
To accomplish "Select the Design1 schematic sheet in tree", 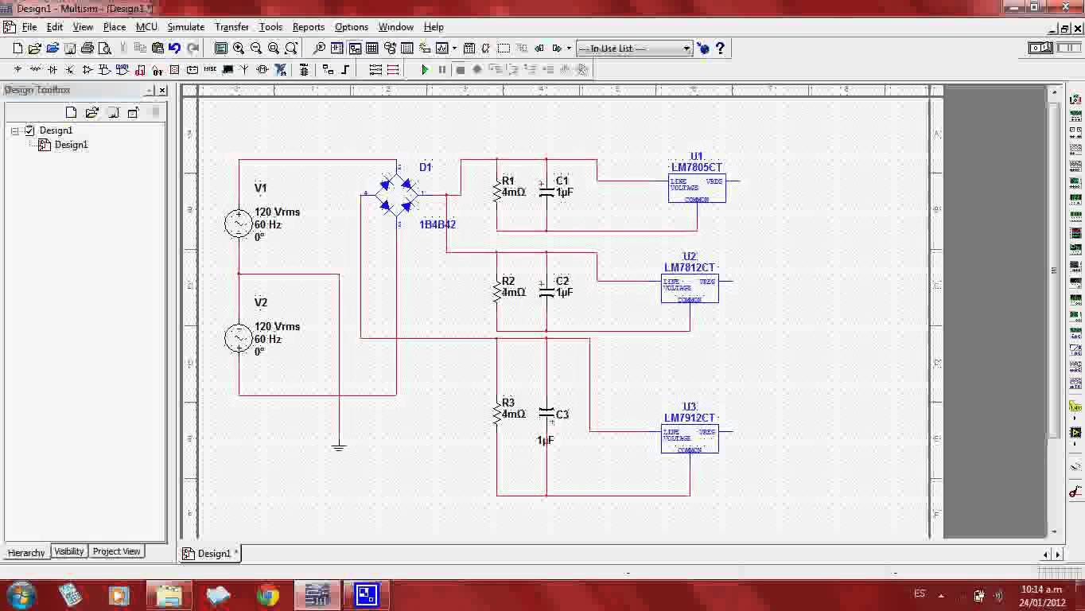I will pyautogui.click(x=71, y=145).
